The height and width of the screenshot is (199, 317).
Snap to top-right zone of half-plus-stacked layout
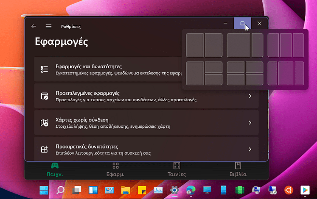(x=214, y=67)
